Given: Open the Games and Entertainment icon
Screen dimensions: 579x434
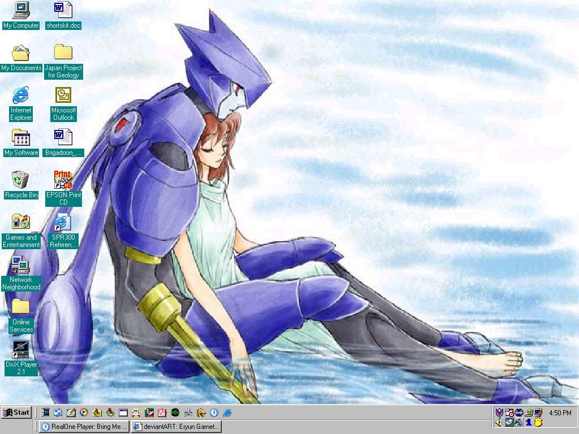Looking at the screenshot, I should [21, 231].
